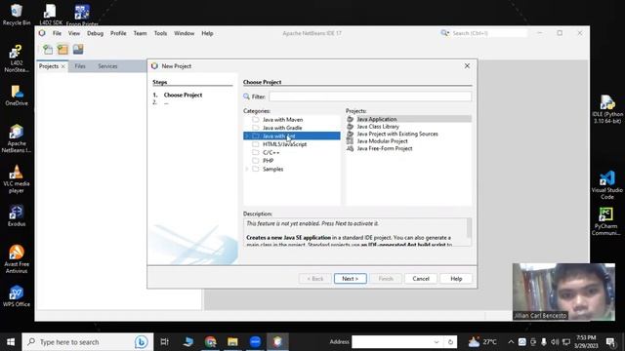Select the Visual Studio Code desktop icon
The image size is (625, 351).
tap(607, 185)
